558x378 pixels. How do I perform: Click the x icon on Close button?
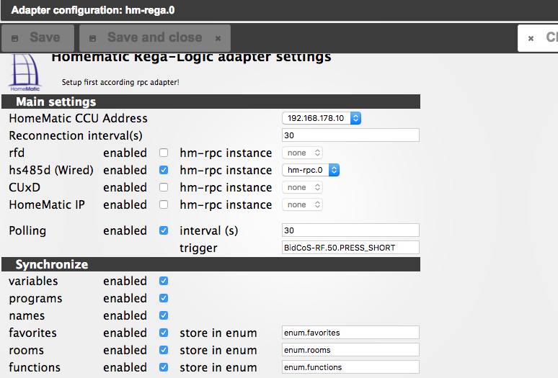(531, 38)
